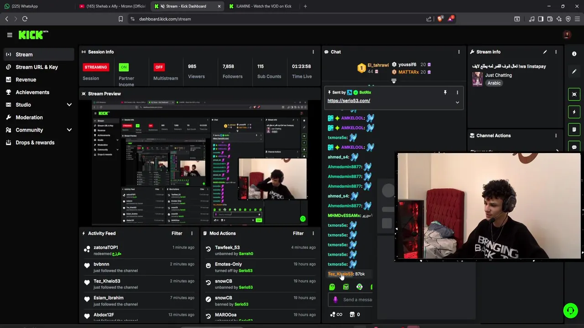Open Activity Feed Filter dropdown

(x=177, y=233)
